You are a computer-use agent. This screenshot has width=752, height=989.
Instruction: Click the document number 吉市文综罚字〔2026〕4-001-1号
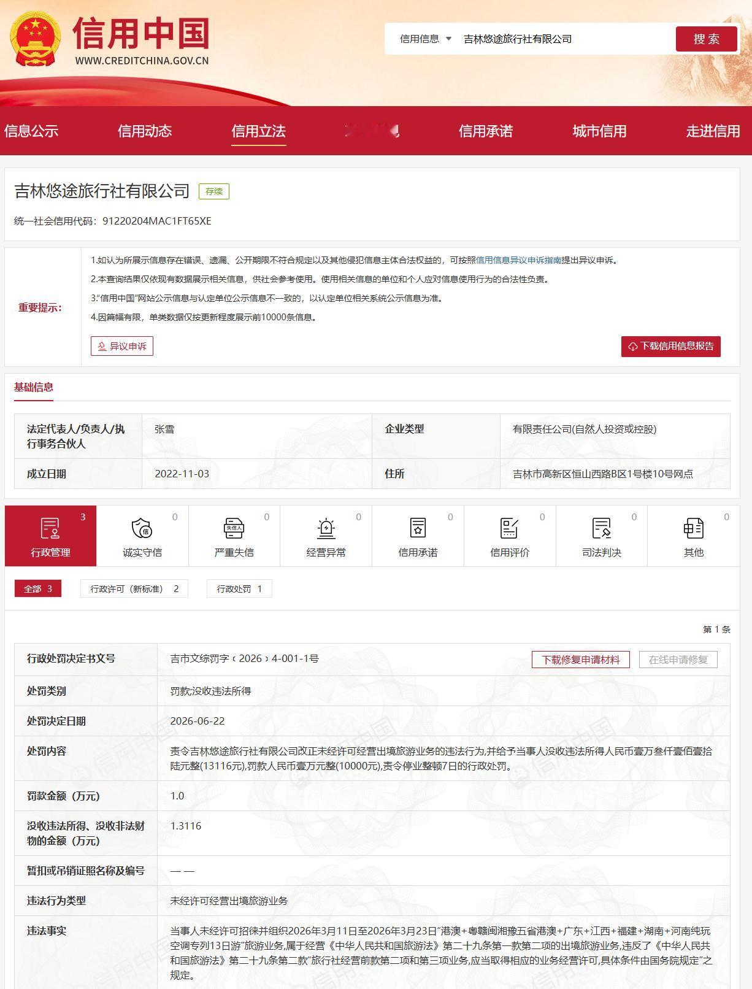(x=245, y=659)
